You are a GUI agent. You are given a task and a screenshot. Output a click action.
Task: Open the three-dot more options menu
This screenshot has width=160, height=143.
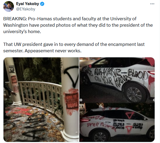[x=152, y=4]
